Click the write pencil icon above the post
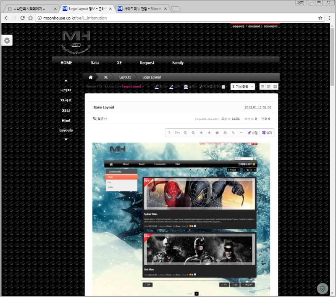 tap(171, 87)
